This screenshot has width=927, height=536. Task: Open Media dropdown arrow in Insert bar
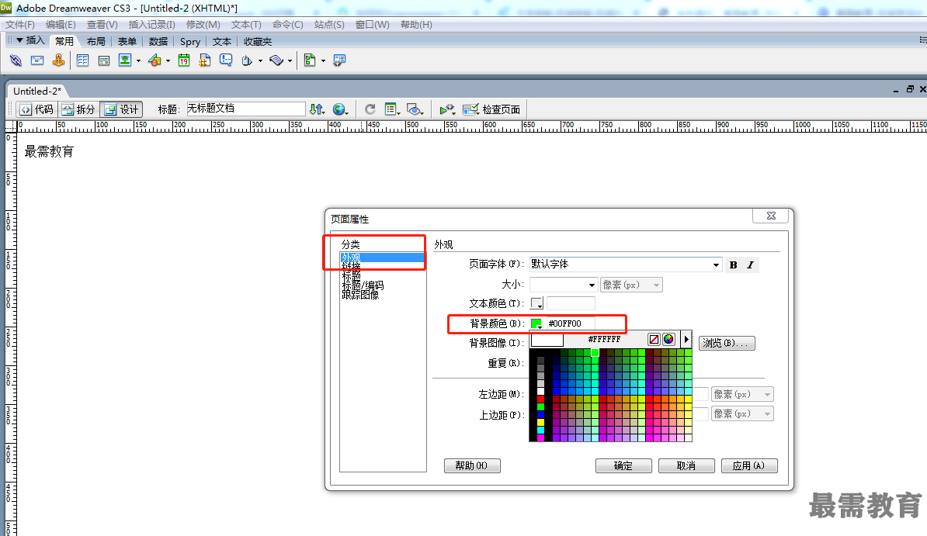click(168, 61)
